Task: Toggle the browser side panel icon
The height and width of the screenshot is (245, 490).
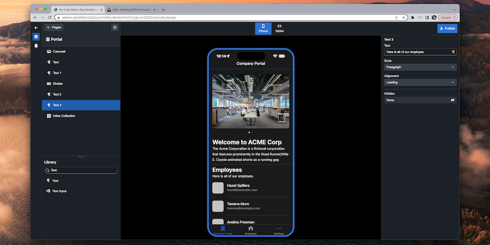Action: (427, 18)
